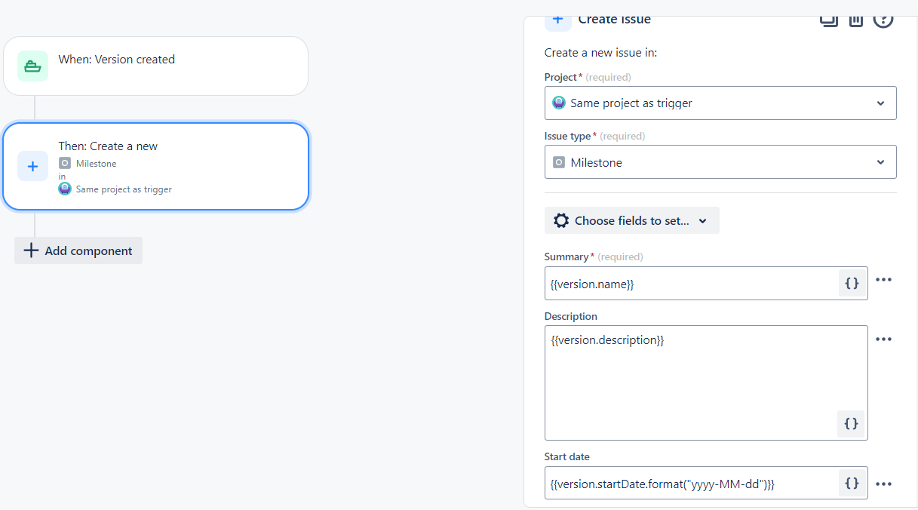Open more options for the Start date field
Screen dimensions: 918x510
tap(883, 484)
